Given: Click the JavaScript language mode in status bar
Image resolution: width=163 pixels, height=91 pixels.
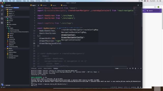Looking at the screenshot, I should (133, 87).
